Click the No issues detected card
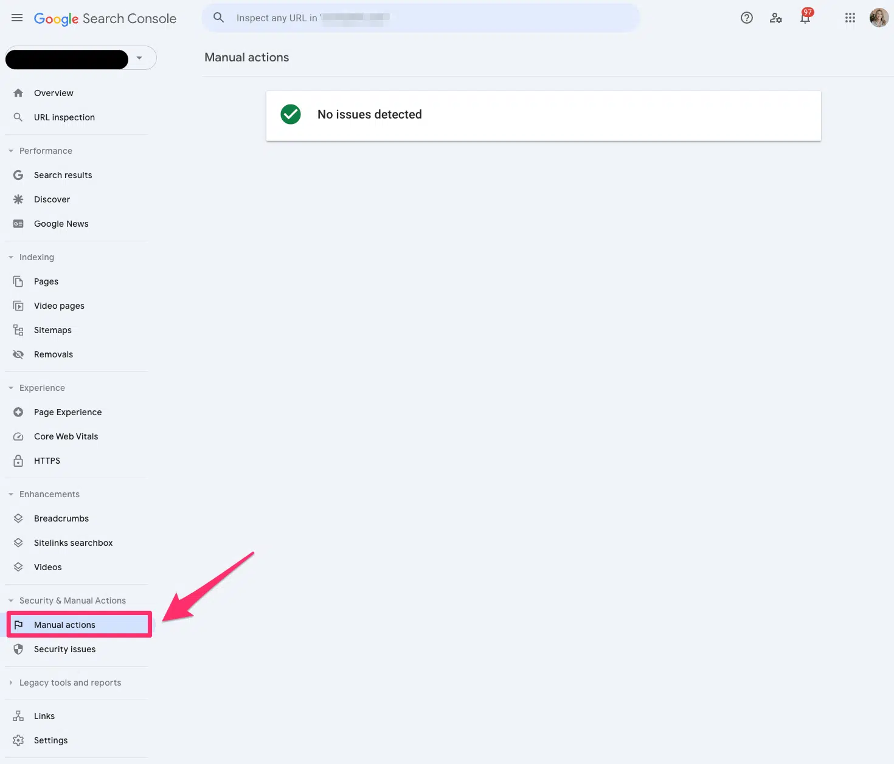The height and width of the screenshot is (764, 894). pos(544,115)
